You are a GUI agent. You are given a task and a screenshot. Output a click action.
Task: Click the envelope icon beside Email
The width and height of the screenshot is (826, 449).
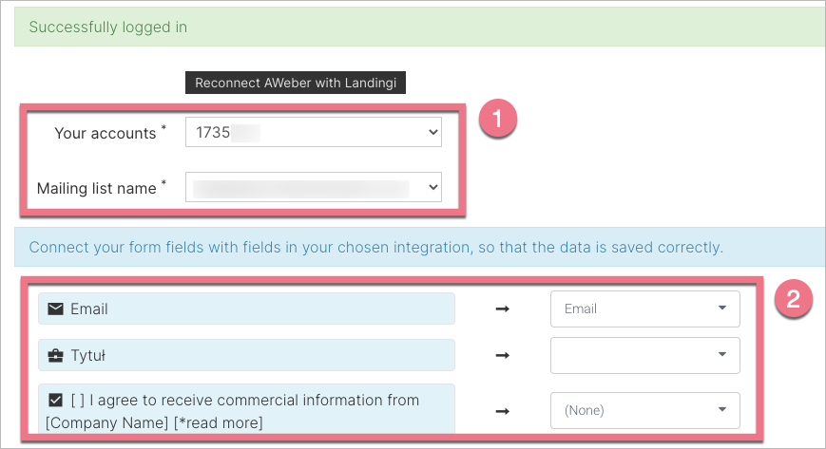(55, 309)
